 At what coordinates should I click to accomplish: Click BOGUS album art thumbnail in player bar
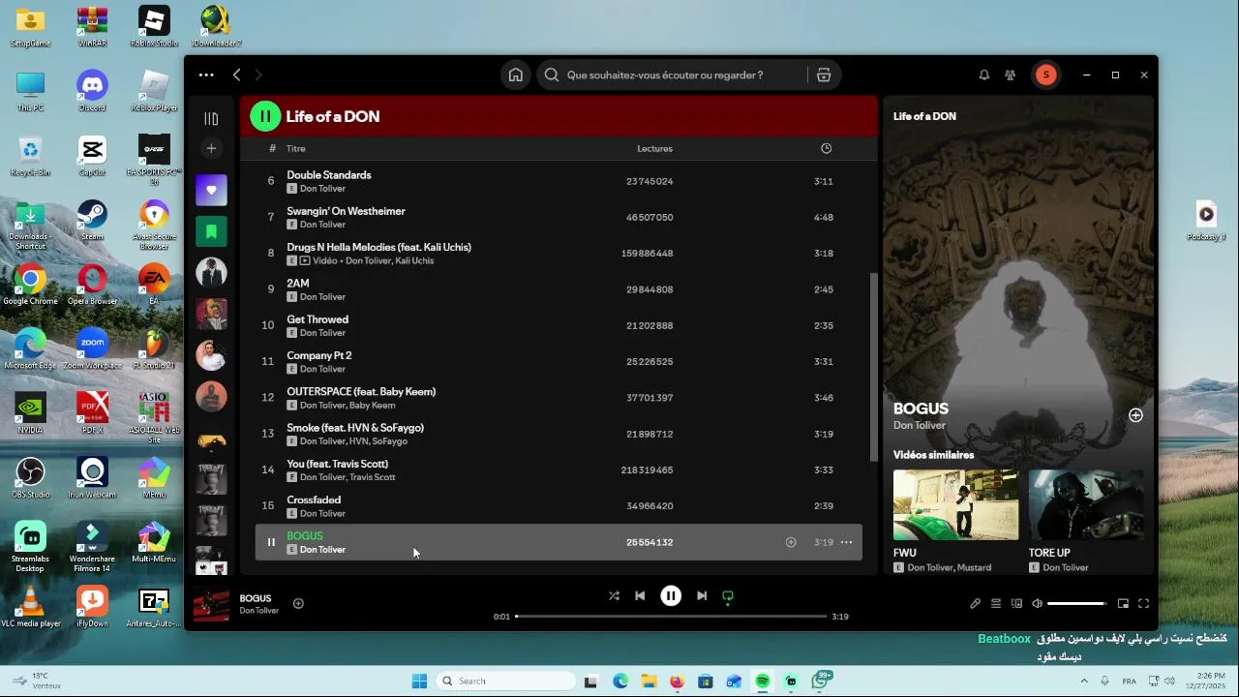click(x=211, y=605)
